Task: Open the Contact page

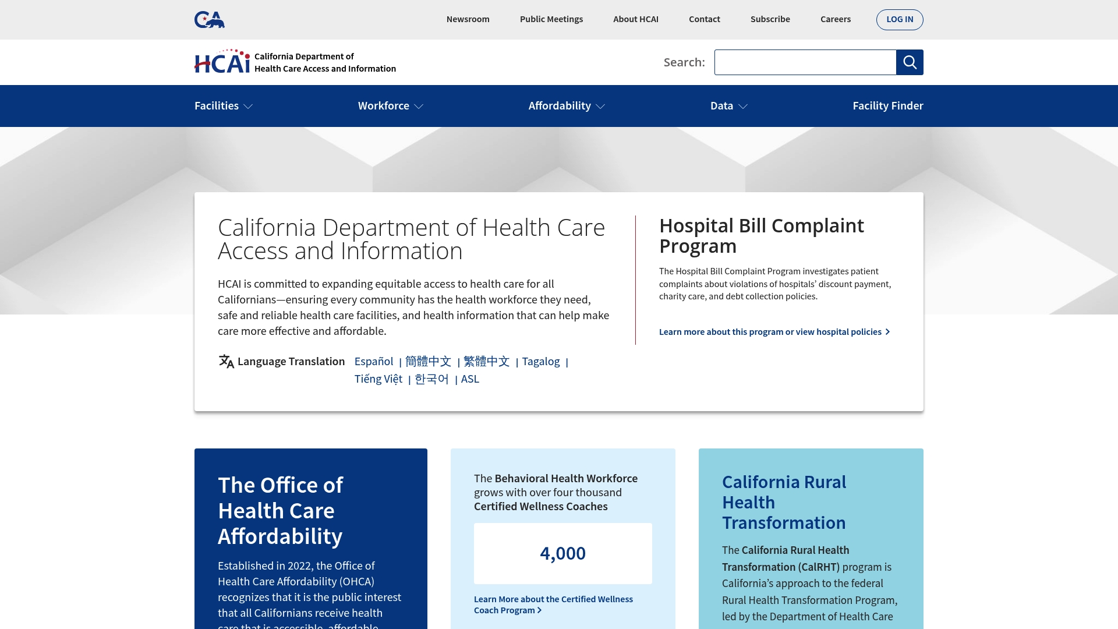Action: 705,19
